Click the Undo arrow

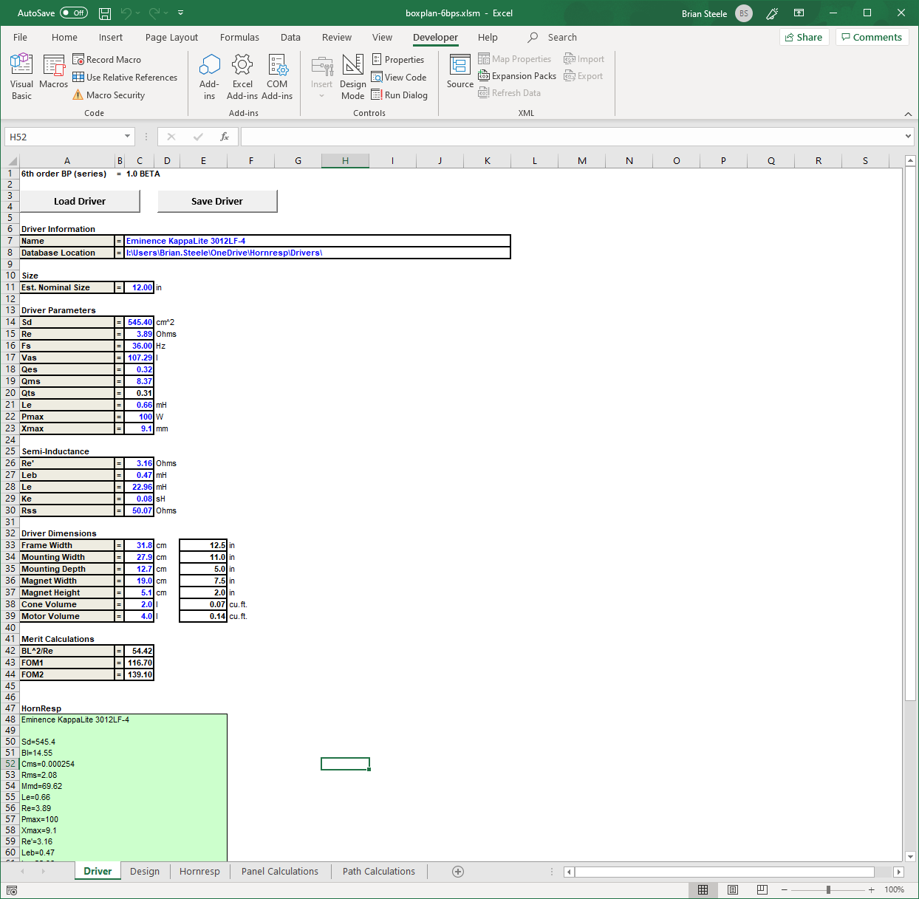click(126, 13)
